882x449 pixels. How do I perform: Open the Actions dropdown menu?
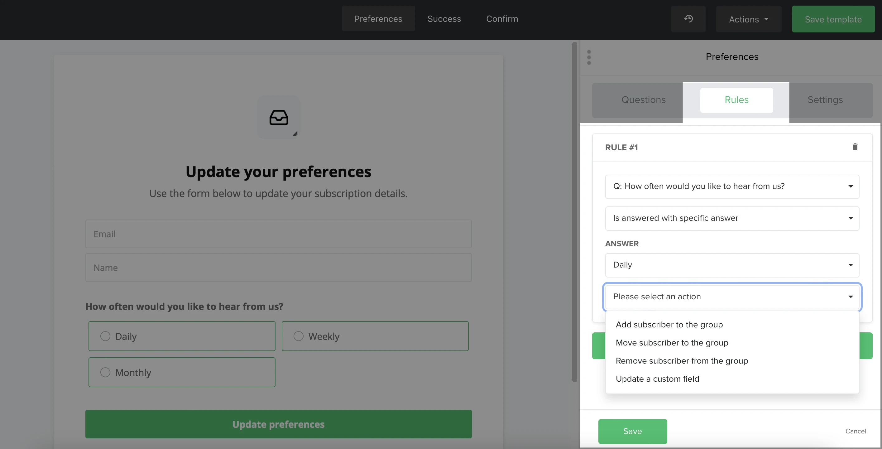point(749,19)
